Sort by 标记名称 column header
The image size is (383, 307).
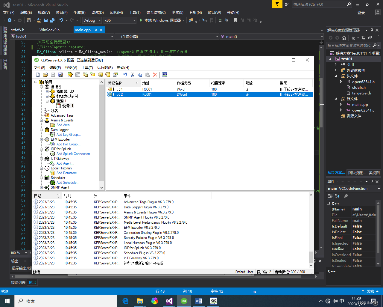pyautogui.click(x=124, y=83)
